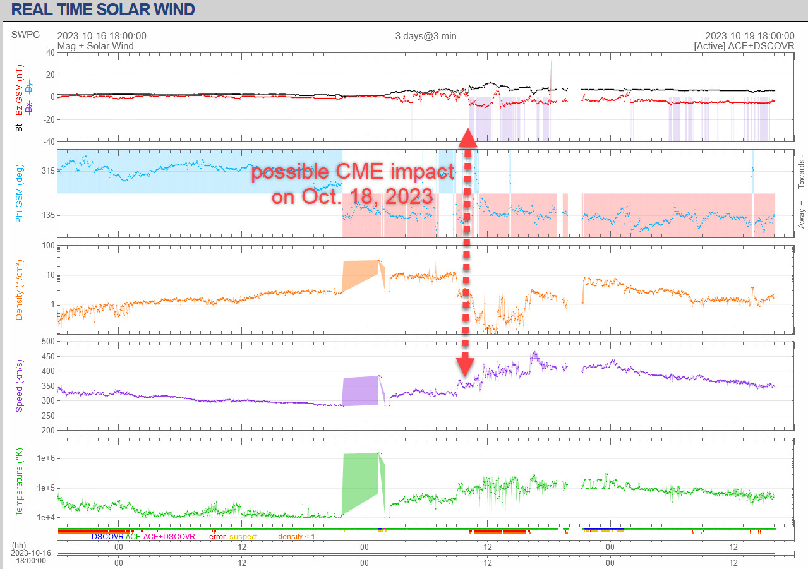Click end timestamp 2023-10-19 18:00:00

pos(749,36)
